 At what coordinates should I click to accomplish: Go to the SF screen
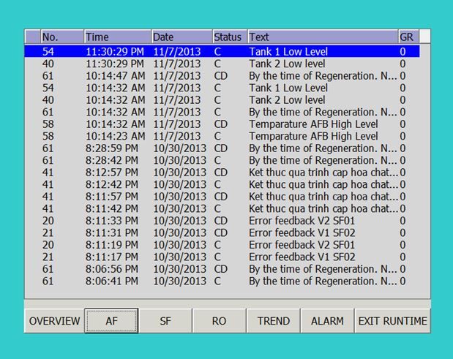(x=165, y=321)
